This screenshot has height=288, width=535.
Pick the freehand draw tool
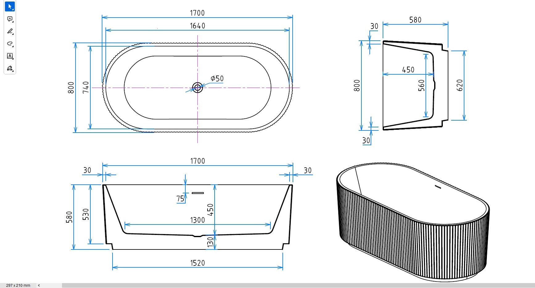pos(10,44)
